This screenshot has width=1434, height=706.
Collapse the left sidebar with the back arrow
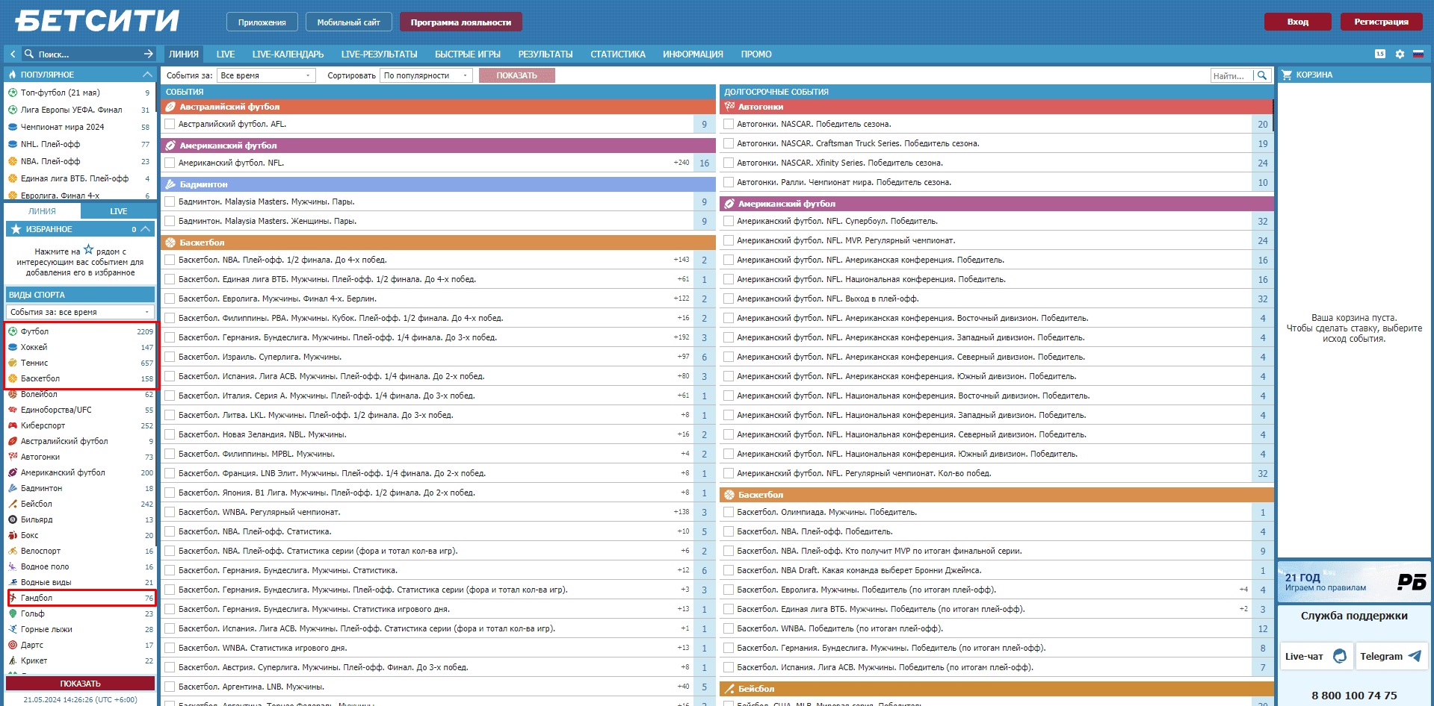tap(13, 54)
